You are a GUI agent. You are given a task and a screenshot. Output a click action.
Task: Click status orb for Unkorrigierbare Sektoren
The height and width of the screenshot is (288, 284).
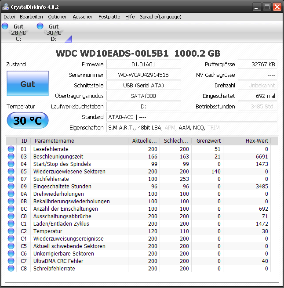tap(11, 253)
